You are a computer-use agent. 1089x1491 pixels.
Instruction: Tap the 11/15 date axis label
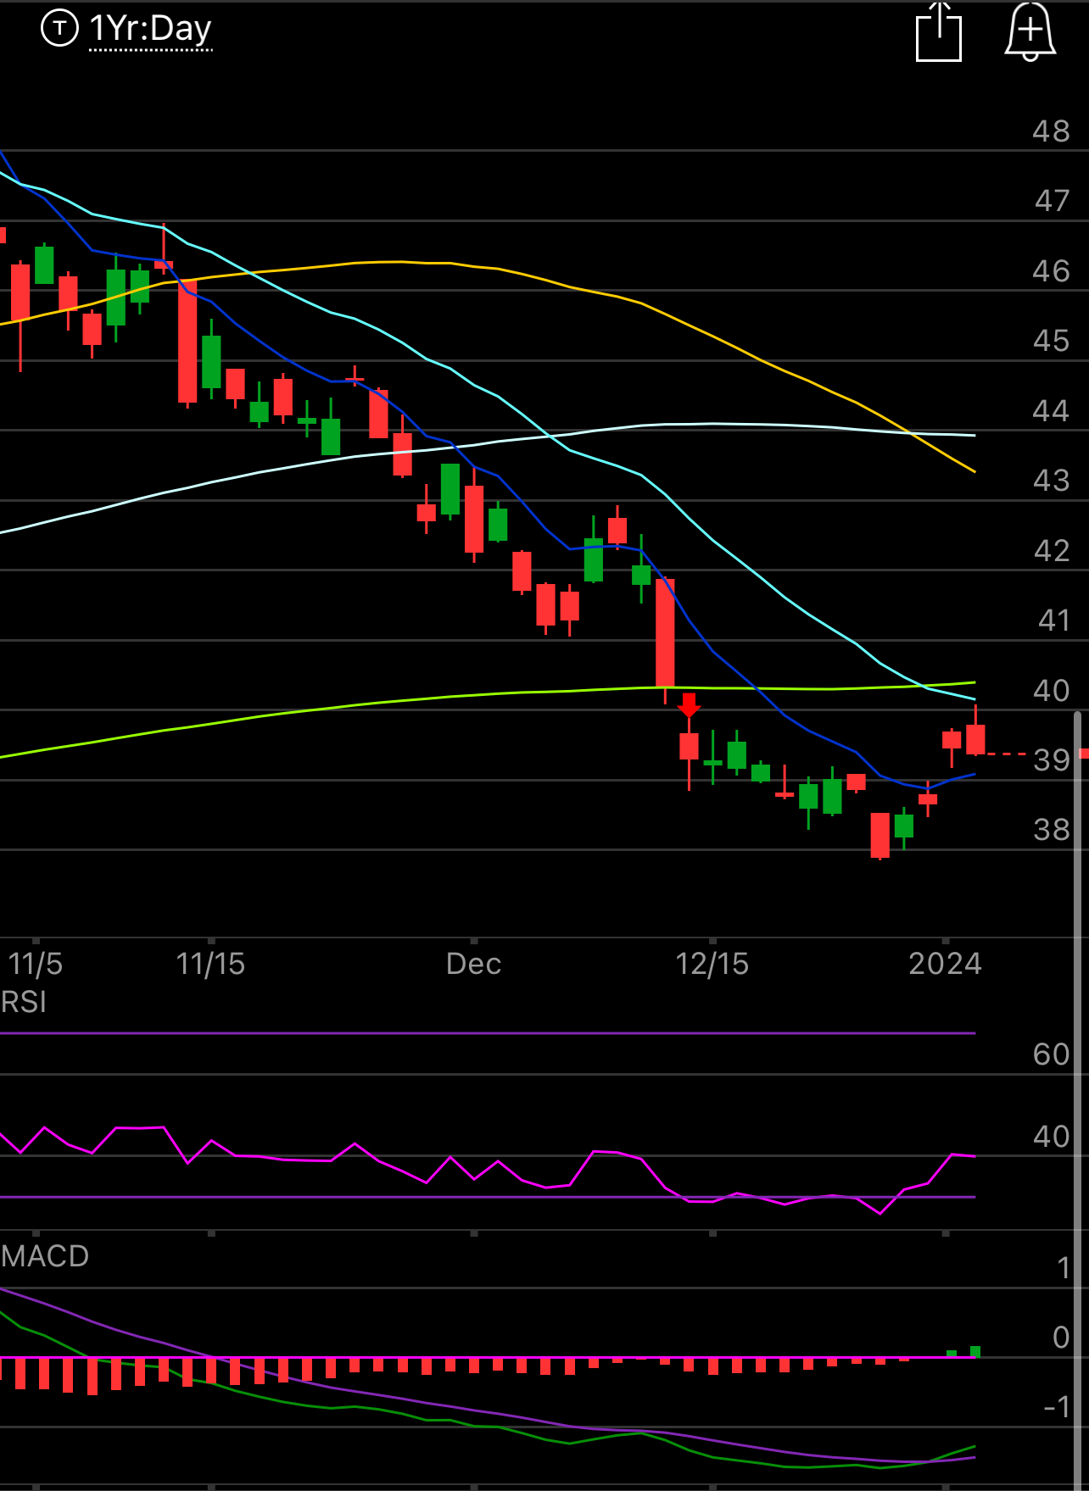click(210, 964)
